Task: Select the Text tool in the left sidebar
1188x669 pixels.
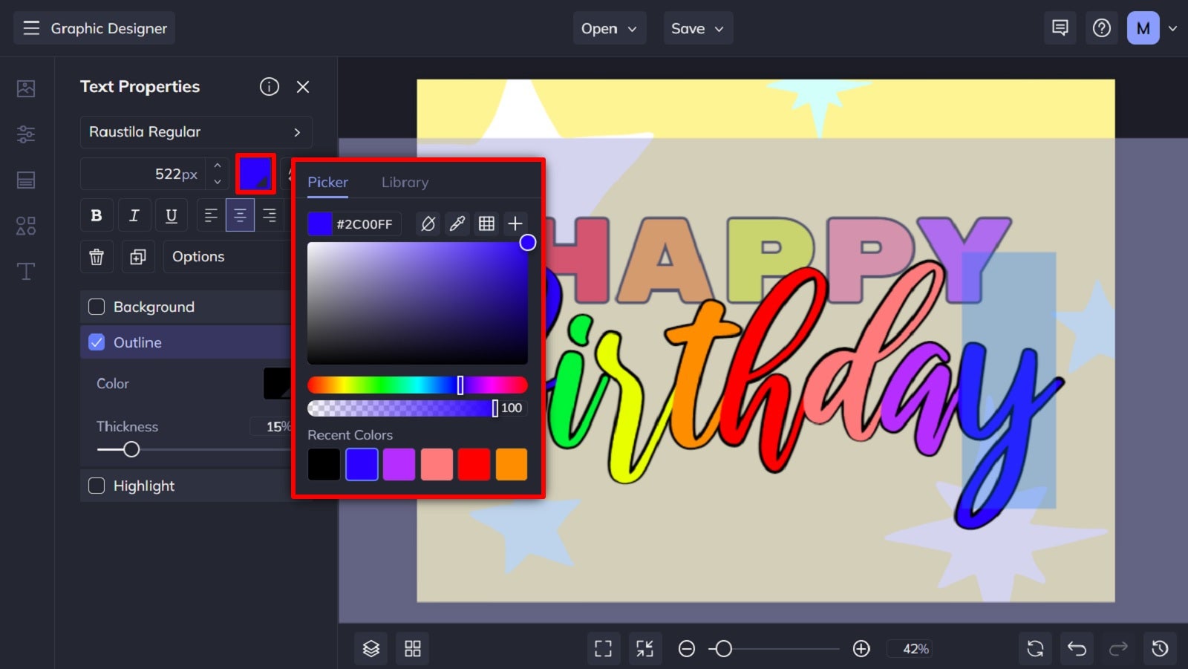Action: [26, 272]
